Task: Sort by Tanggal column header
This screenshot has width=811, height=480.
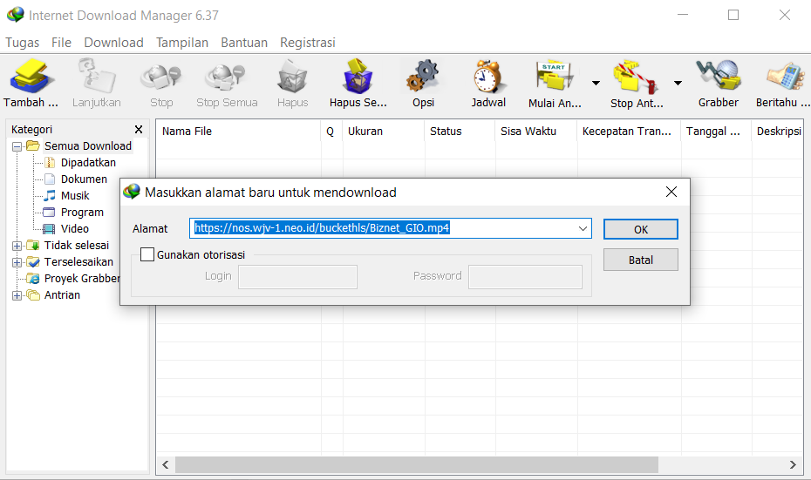Action: pyautogui.click(x=716, y=132)
